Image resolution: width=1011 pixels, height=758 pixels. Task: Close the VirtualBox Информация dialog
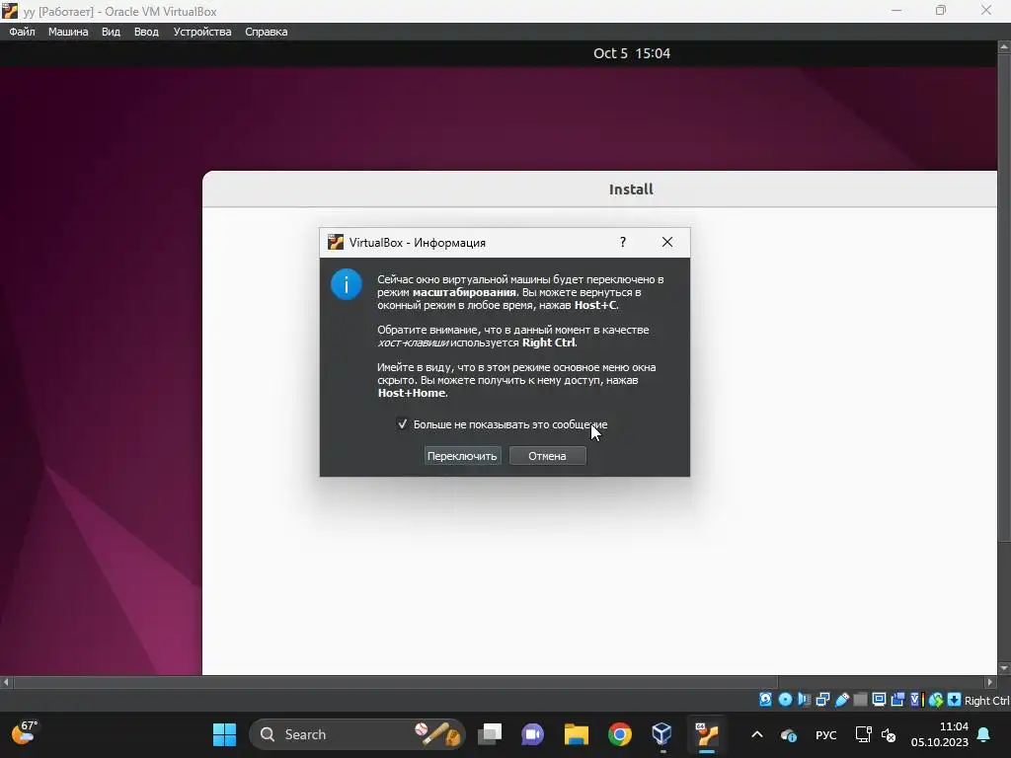[x=667, y=242]
